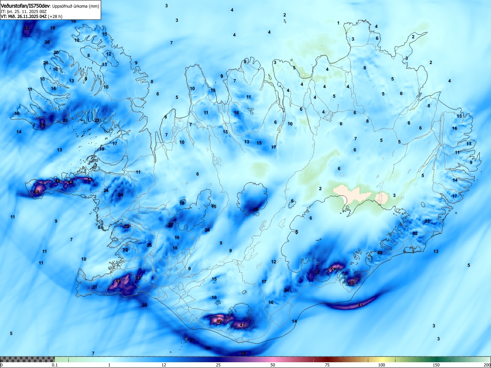491x368 pixels.
Task: Click the precipitation value 39 on map
Action: coord(127,227)
